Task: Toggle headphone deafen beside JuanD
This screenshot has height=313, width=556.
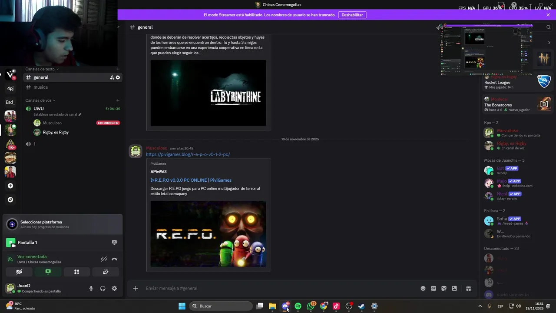Action: point(103,288)
